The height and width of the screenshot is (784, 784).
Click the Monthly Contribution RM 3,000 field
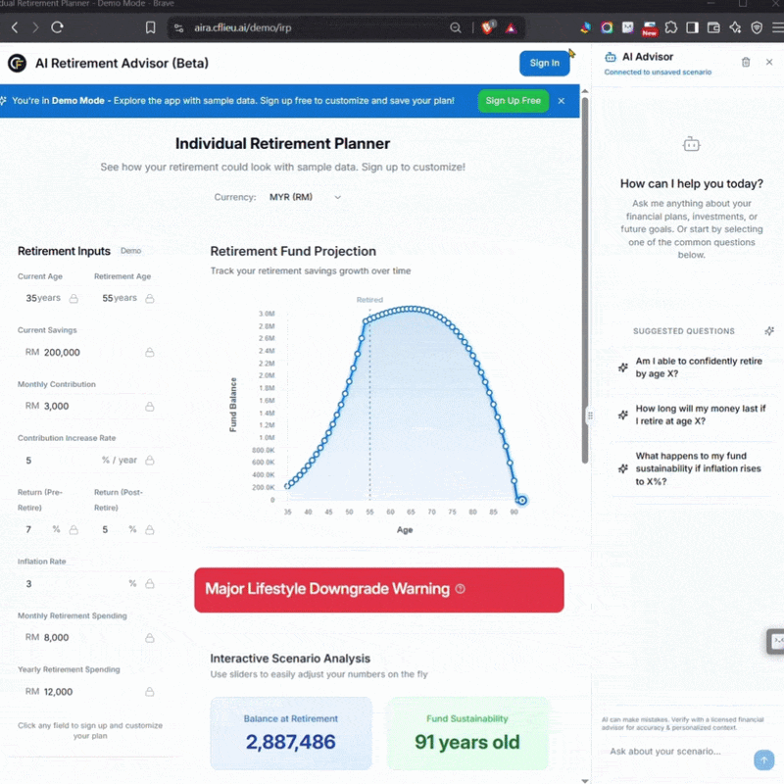(88, 406)
